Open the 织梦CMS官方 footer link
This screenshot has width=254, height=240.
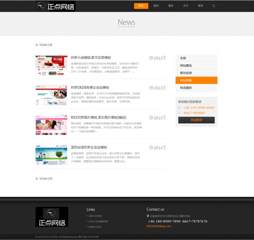(95, 216)
